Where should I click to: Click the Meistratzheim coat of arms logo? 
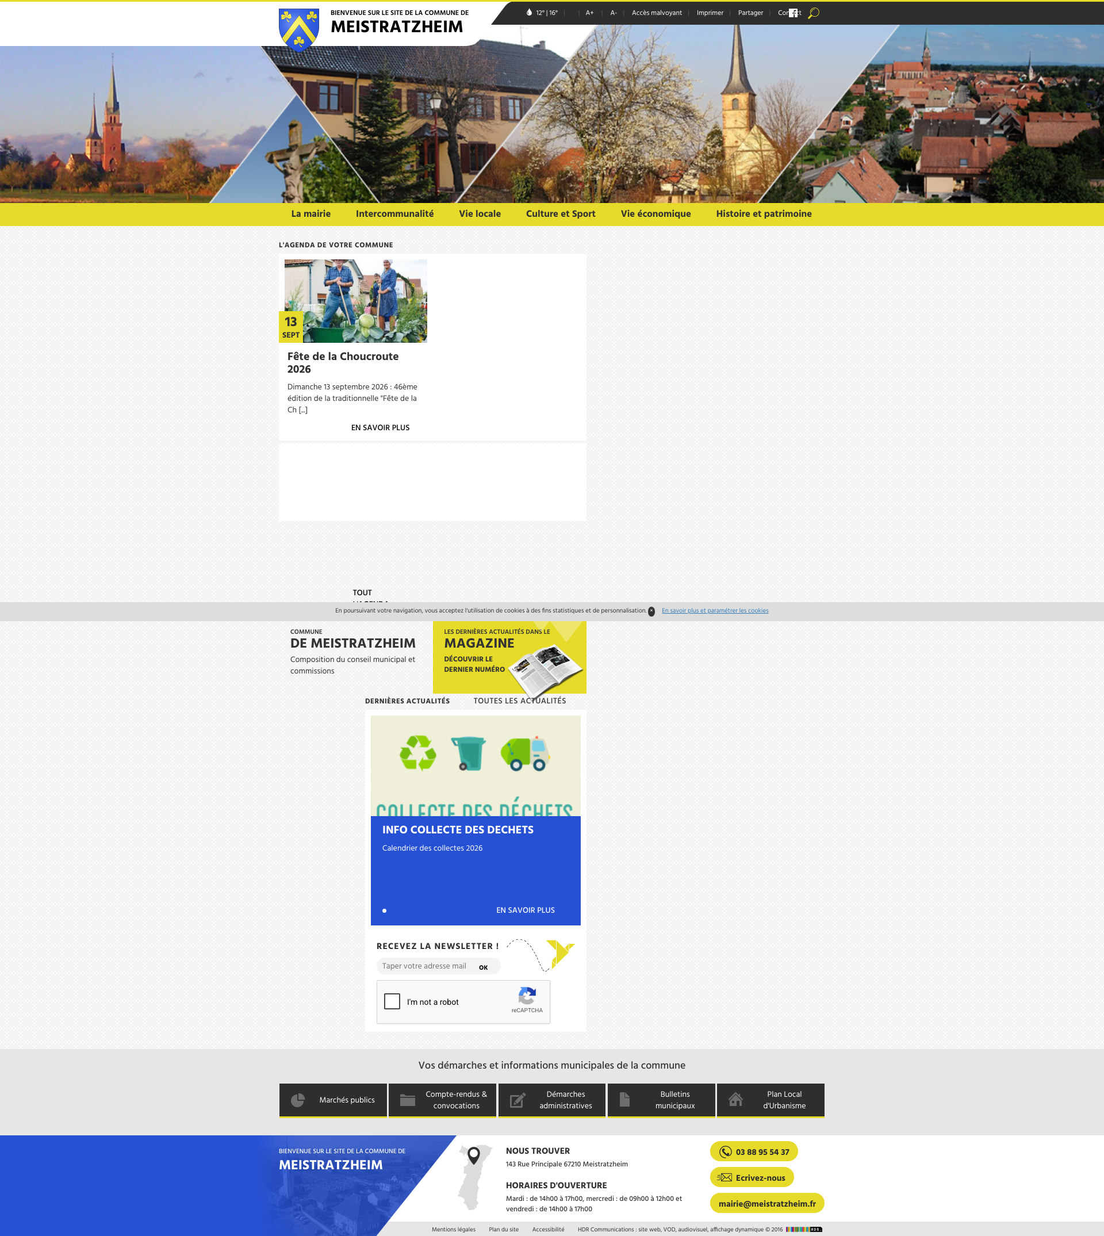[x=298, y=29]
